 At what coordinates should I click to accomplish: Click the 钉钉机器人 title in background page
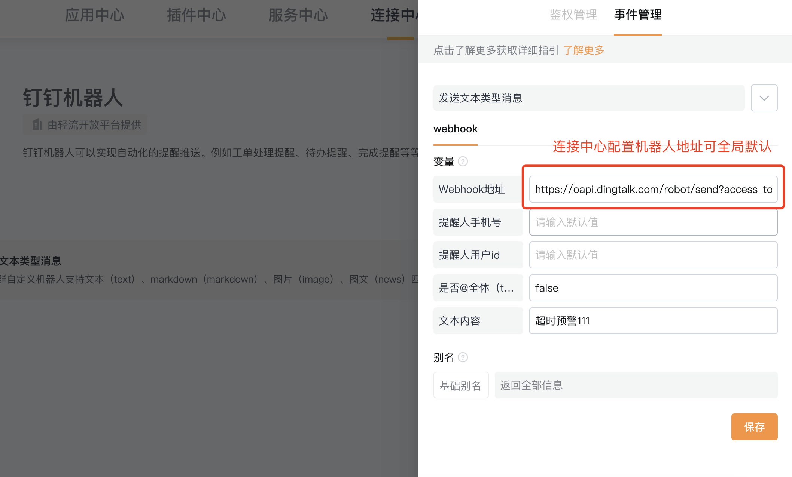(73, 98)
